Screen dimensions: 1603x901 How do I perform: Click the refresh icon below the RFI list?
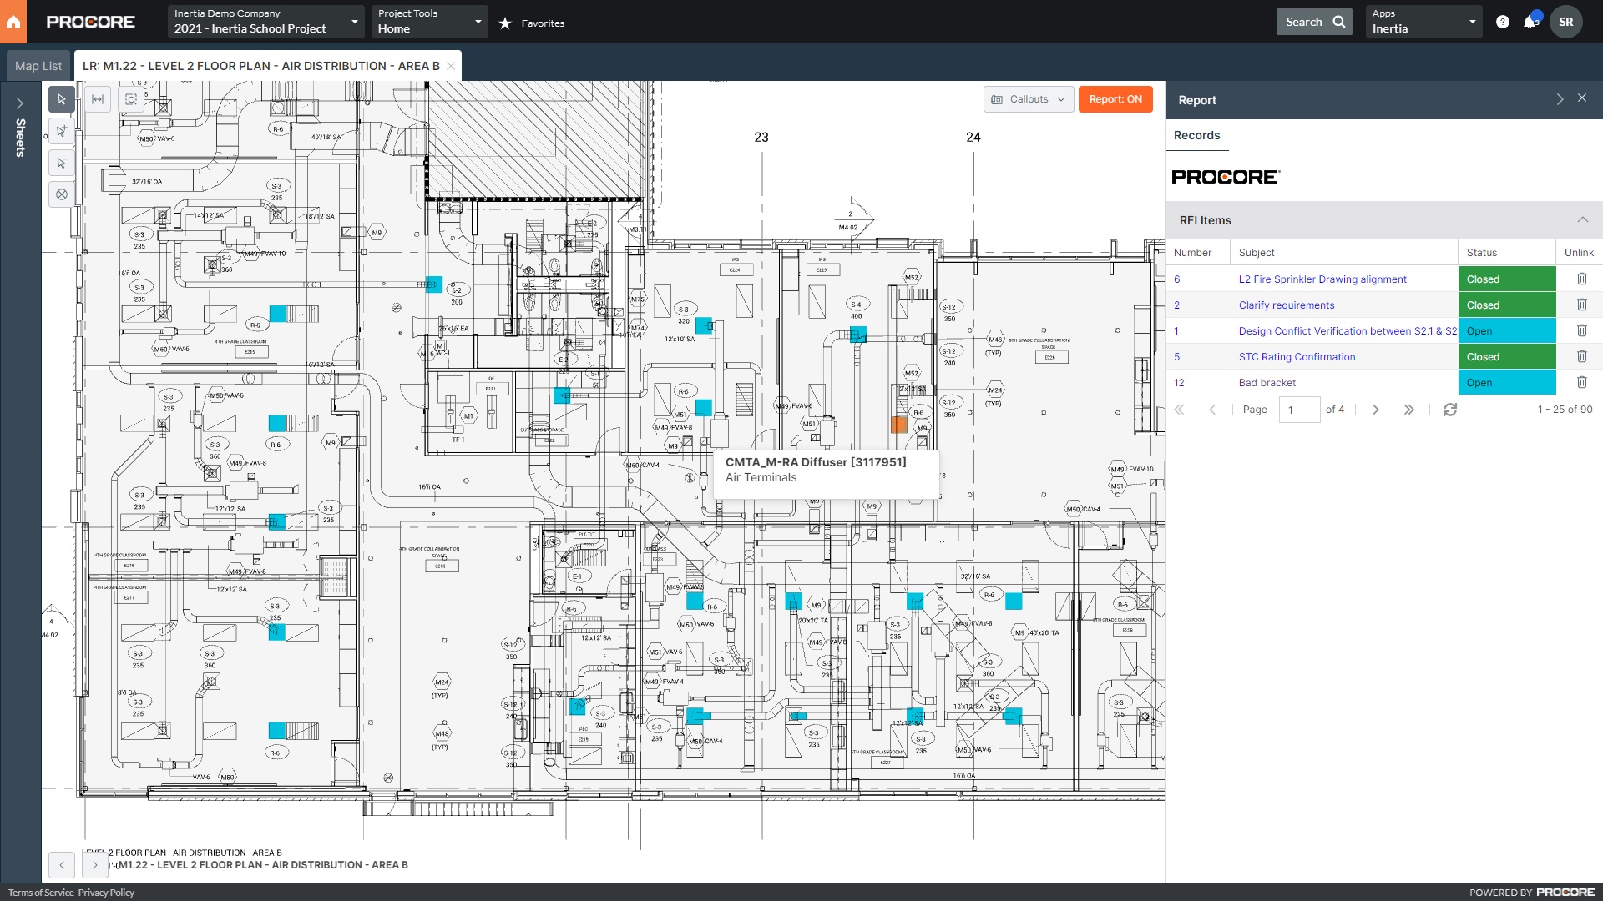(1451, 410)
